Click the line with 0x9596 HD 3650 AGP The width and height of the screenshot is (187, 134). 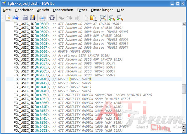click(x=68, y=36)
